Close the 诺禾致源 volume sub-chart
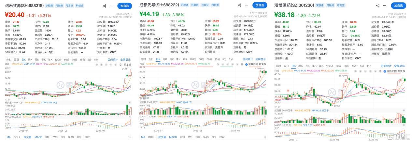 coord(130,102)
